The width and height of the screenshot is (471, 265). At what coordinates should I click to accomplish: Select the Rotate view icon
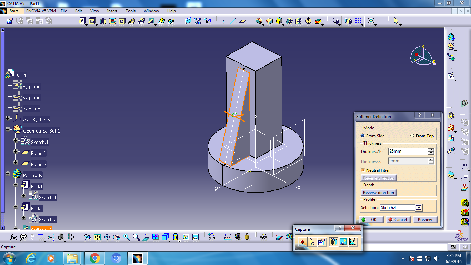(117, 237)
